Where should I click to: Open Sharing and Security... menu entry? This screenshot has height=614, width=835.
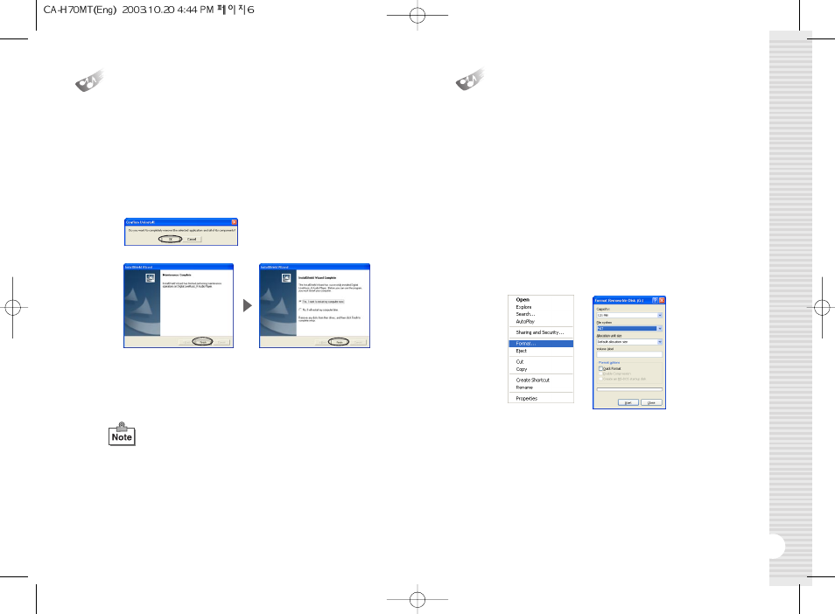(539, 332)
